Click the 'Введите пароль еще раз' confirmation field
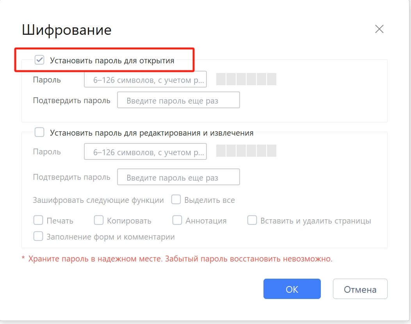Screen dimensions: 411x324 178,100
